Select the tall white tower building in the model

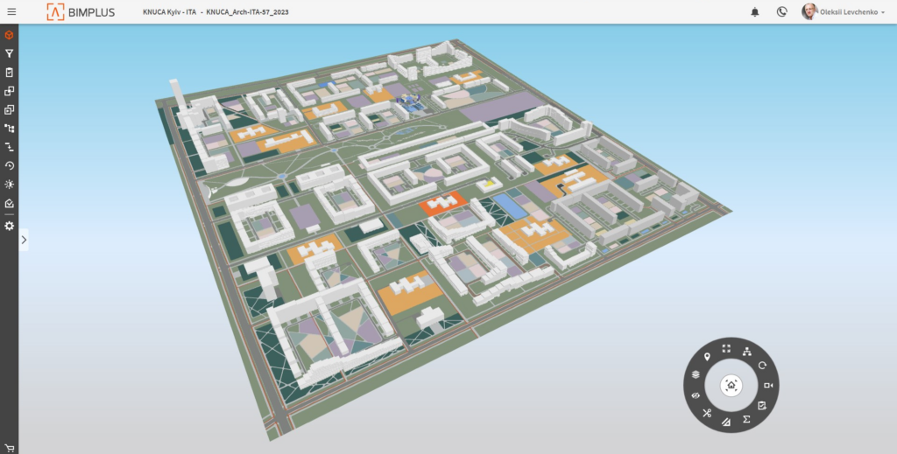pyautogui.click(x=177, y=95)
